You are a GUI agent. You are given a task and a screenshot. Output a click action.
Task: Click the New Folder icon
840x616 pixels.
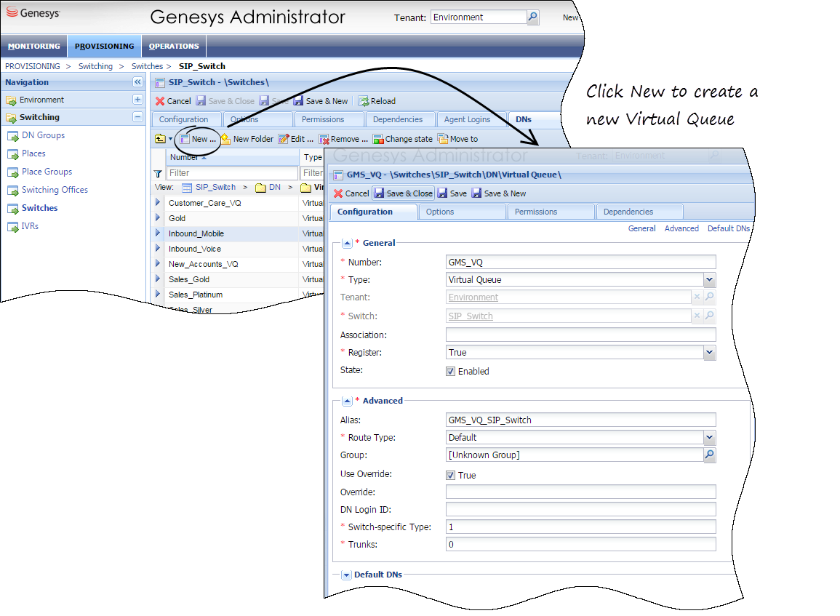(x=225, y=139)
